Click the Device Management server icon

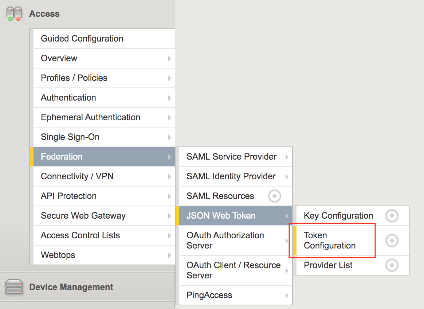[14, 287]
